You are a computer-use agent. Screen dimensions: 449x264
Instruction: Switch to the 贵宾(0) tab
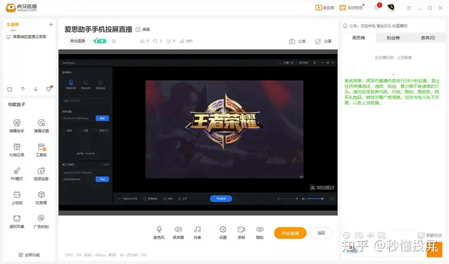pyautogui.click(x=428, y=38)
